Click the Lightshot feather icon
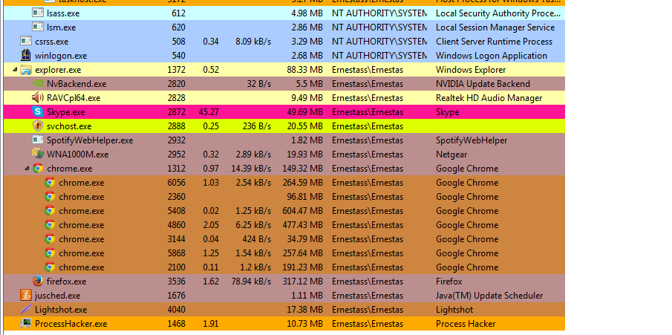Image resolution: width=672 pixels, height=335 pixels. pyautogui.click(x=26, y=310)
